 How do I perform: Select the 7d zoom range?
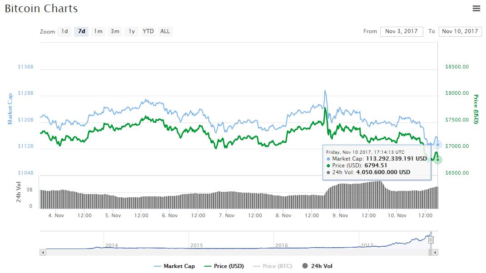tap(81, 31)
